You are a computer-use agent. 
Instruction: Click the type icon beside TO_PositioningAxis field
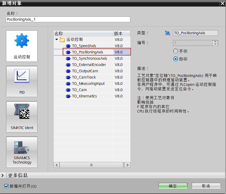coord(168,33)
